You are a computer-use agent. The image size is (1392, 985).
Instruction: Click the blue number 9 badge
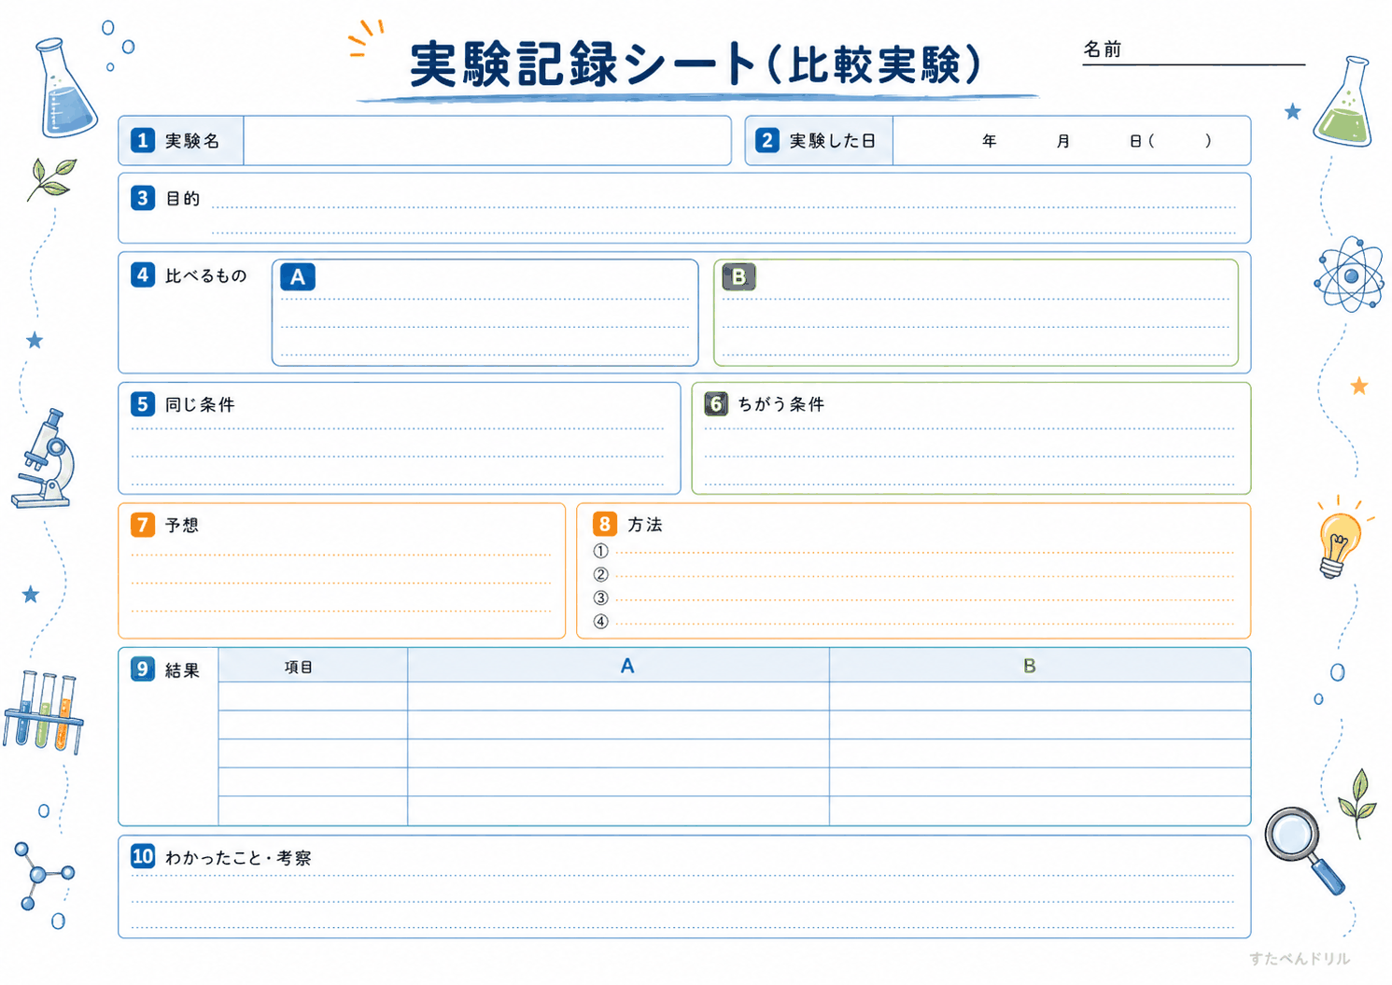click(x=142, y=668)
